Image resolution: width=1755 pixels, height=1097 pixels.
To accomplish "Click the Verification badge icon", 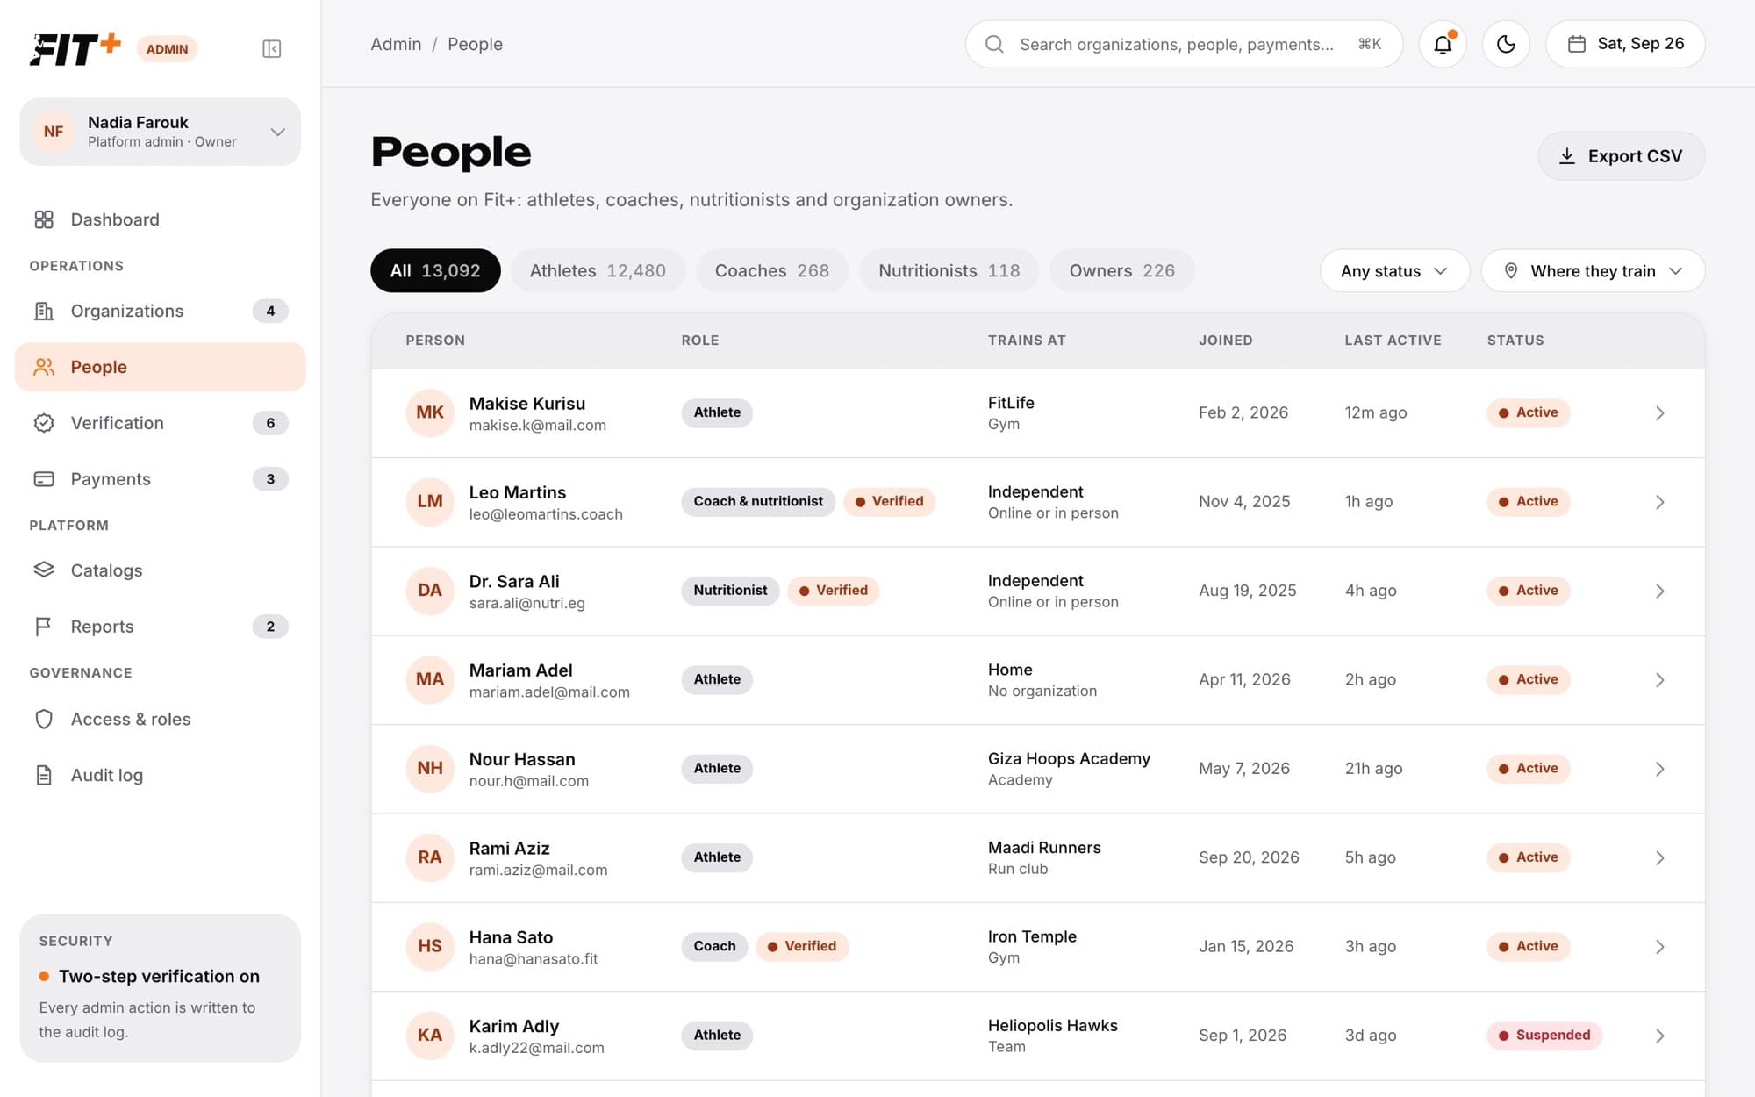I will point(44,423).
